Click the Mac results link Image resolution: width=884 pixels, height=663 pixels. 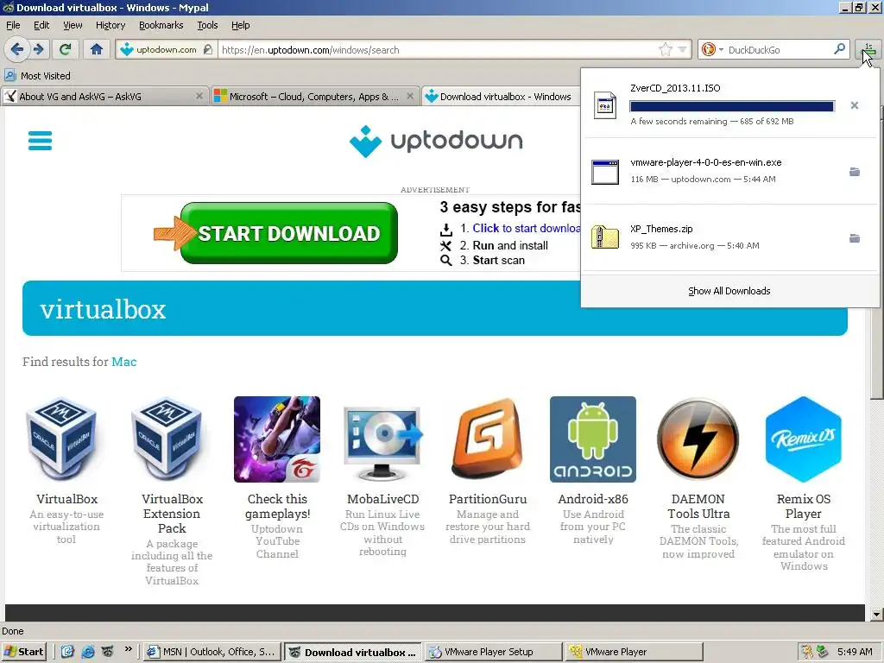click(124, 362)
